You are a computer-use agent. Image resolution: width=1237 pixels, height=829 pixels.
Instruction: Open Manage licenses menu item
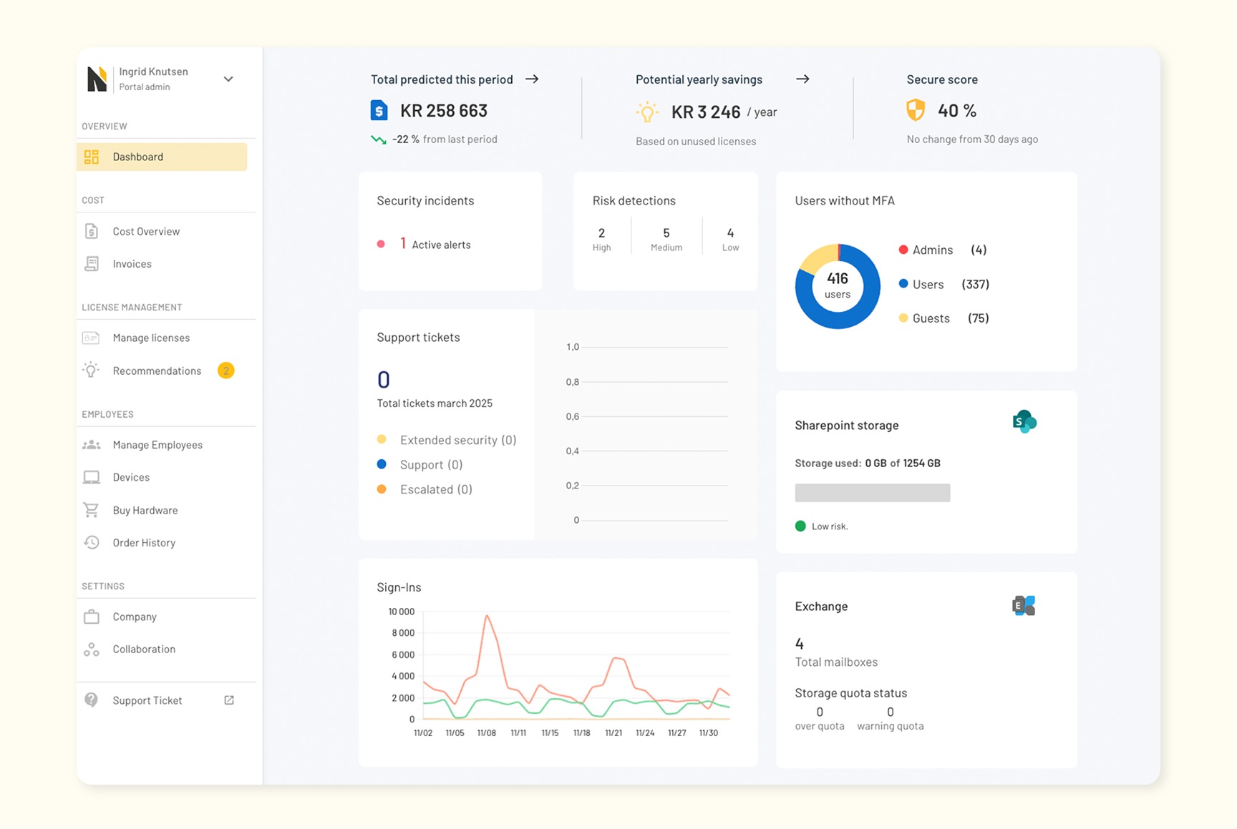(151, 338)
